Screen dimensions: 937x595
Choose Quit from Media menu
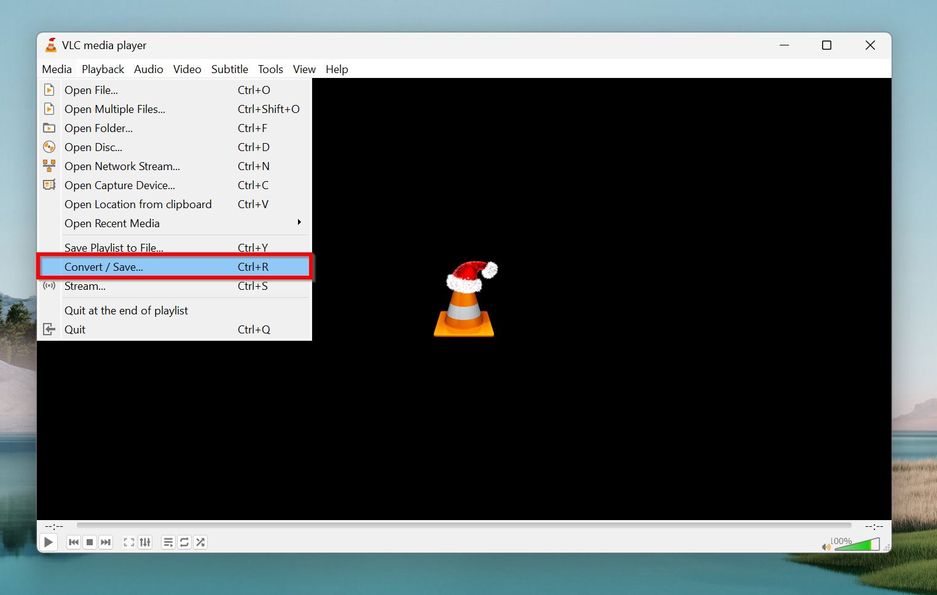(174, 330)
